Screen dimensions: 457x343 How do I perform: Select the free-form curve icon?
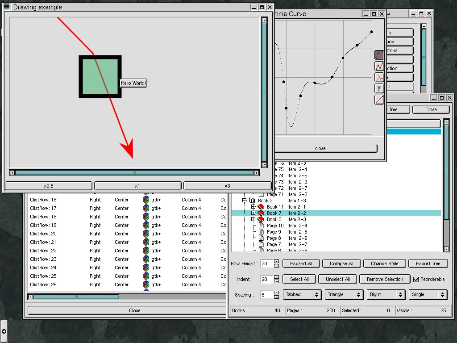379,77
